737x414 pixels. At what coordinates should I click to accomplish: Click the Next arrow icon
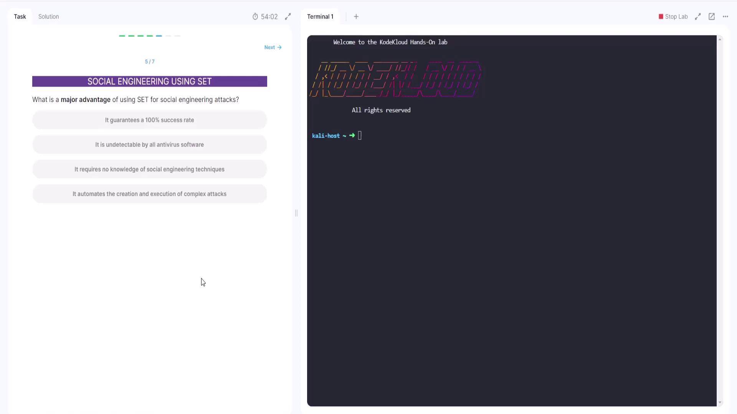(x=279, y=48)
